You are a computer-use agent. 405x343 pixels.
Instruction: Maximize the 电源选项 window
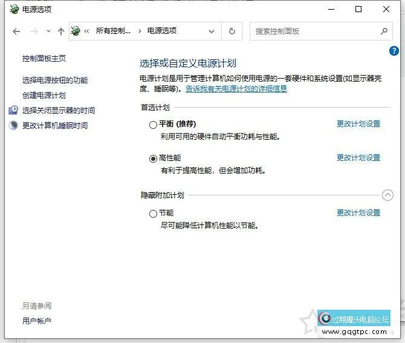click(358, 9)
